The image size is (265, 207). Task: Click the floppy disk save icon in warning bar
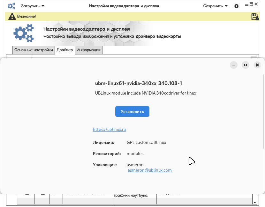[255, 17]
